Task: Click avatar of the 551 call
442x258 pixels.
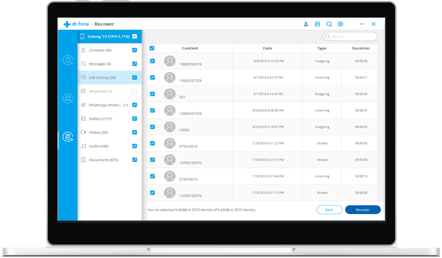Action: click(170, 94)
